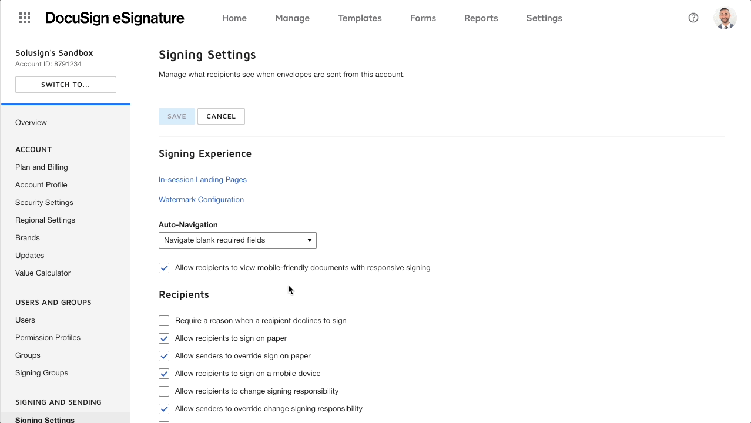Open Groups in the sidebar
The width and height of the screenshot is (751, 423).
tap(28, 355)
